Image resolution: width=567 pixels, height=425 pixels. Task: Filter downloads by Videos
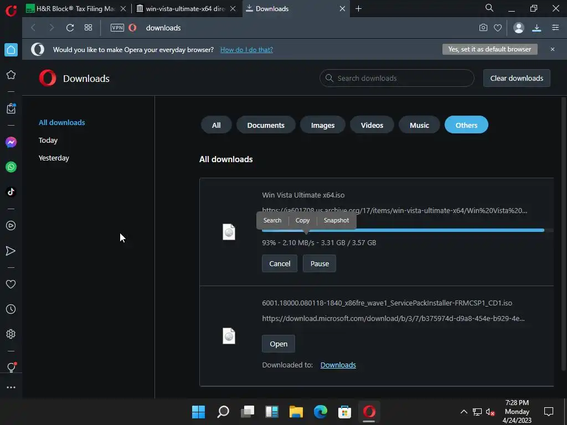pyautogui.click(x=372, y=125)
